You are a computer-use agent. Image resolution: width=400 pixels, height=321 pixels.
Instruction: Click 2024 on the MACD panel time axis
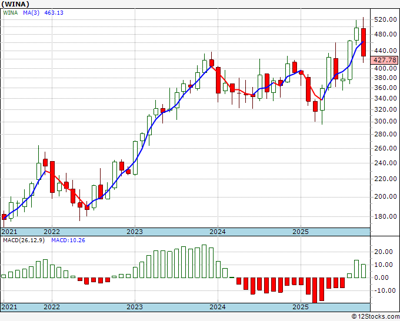click(x=218, y=307)
